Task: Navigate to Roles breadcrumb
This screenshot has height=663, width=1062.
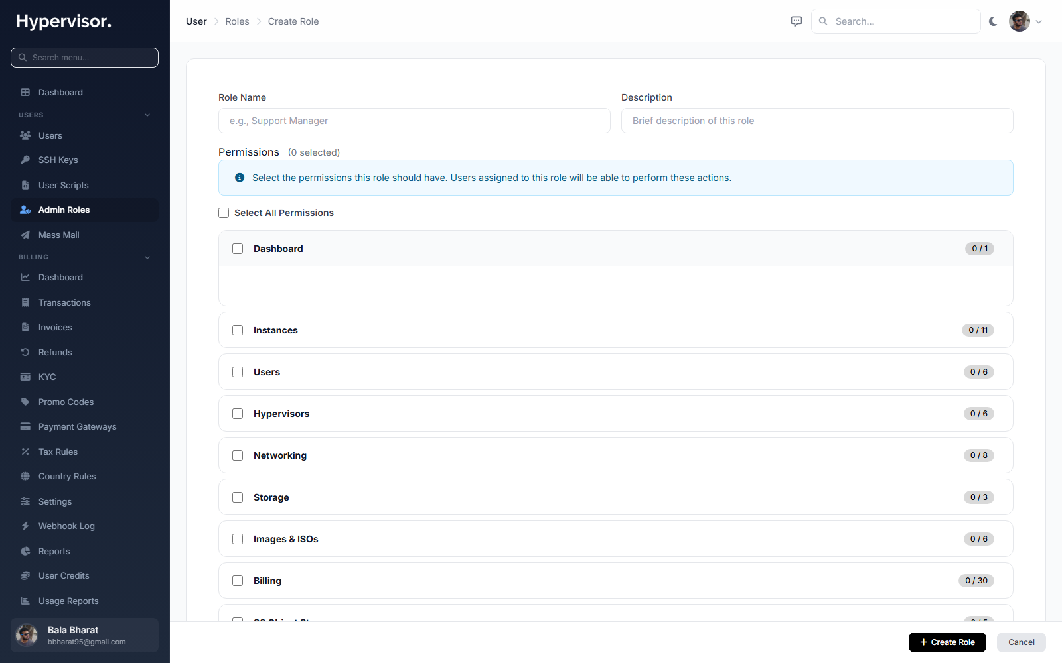Action: (x=237, y=21)
